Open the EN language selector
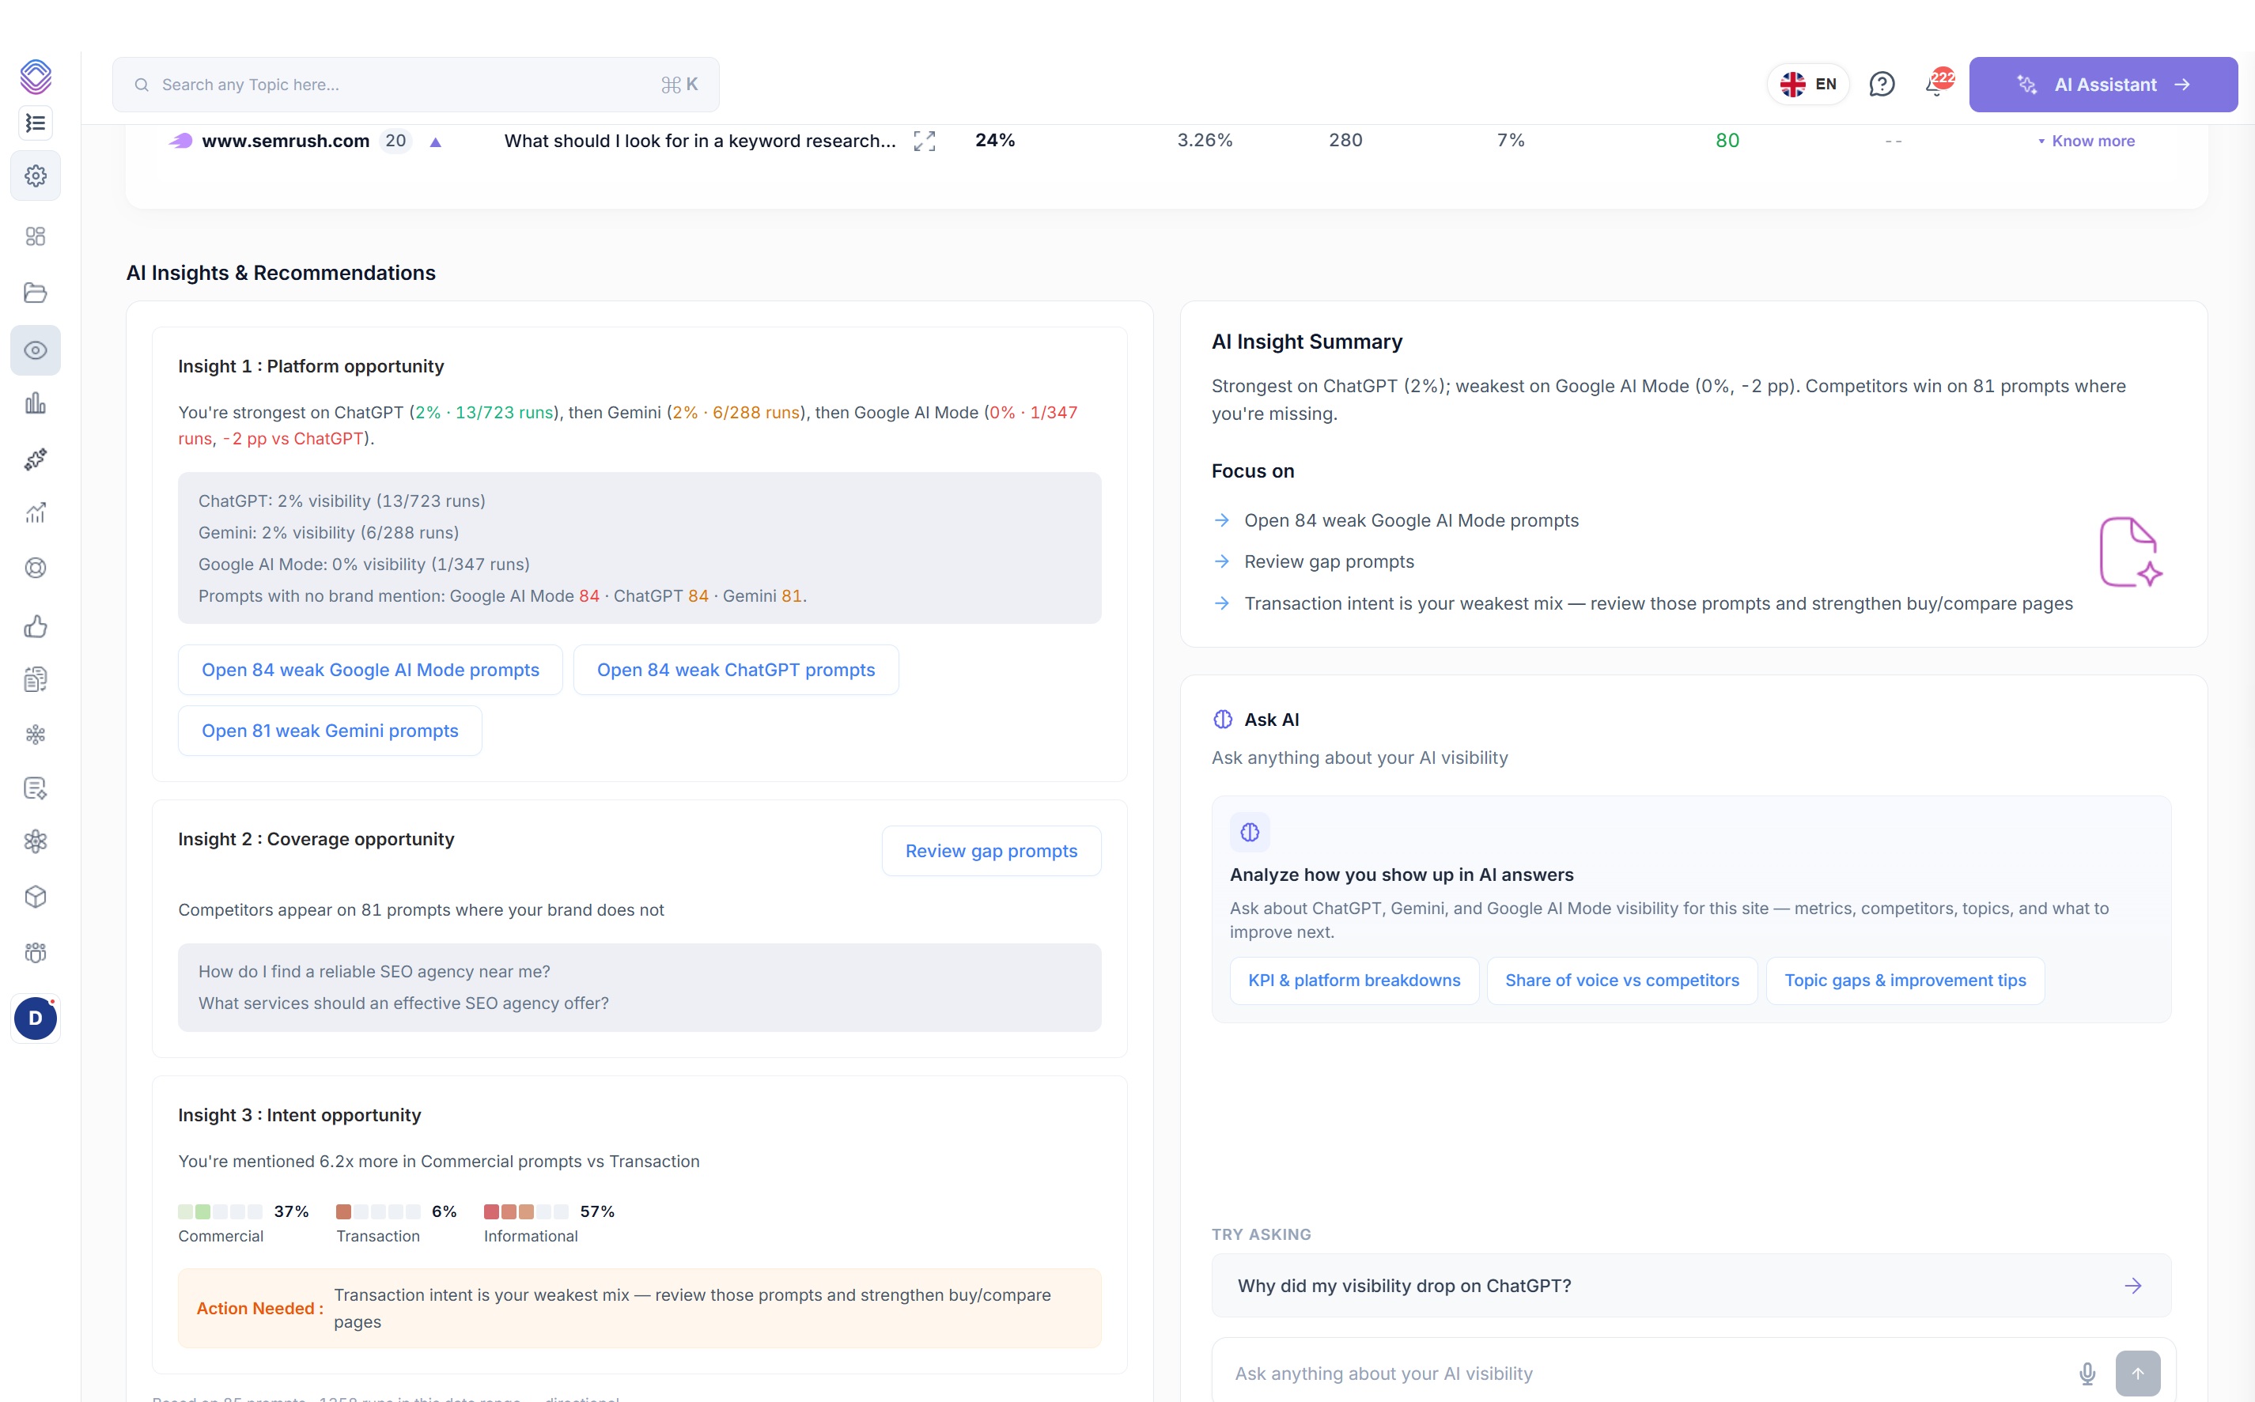 click(x=1808, y=85)
